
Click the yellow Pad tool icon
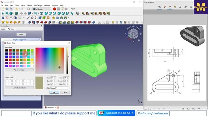tap(3, 22)
